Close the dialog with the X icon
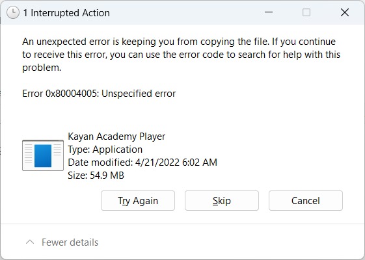Image resolution: width=365 pixels, height=260 pixels. (x=345, y=12)
